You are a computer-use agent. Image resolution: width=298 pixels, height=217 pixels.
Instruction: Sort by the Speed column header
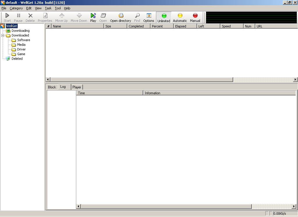tap(232, 26)
